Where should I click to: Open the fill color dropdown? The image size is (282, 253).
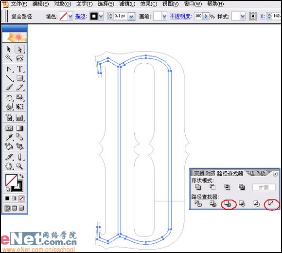70,17
